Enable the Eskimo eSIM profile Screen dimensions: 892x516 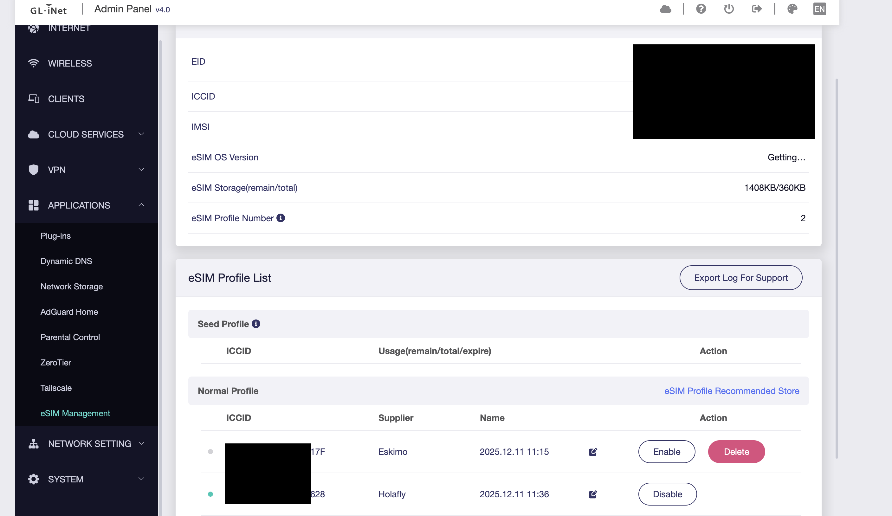point(667,452)
